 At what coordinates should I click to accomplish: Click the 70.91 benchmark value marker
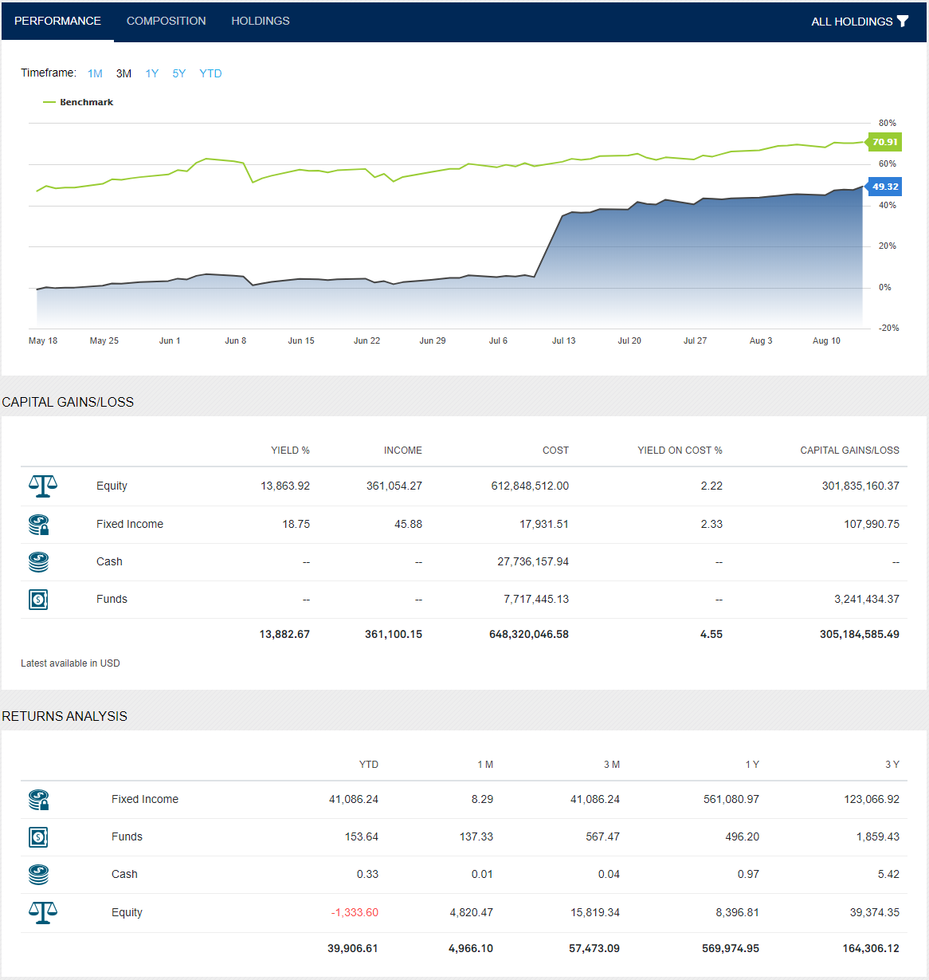click(884, 142)
